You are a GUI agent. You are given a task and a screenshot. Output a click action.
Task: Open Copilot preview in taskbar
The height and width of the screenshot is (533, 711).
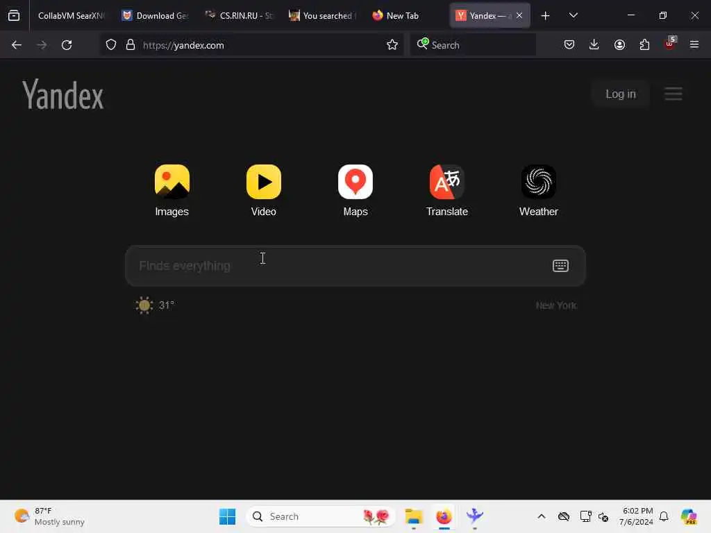[x=688, y=516]
